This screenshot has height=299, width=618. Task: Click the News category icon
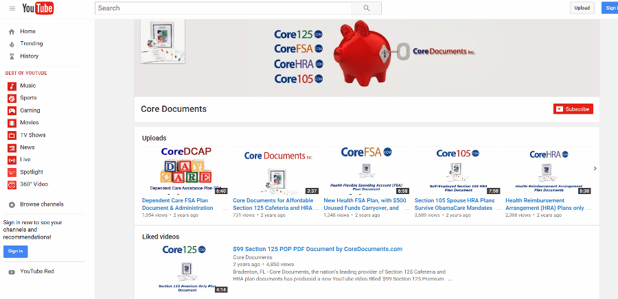12,148
